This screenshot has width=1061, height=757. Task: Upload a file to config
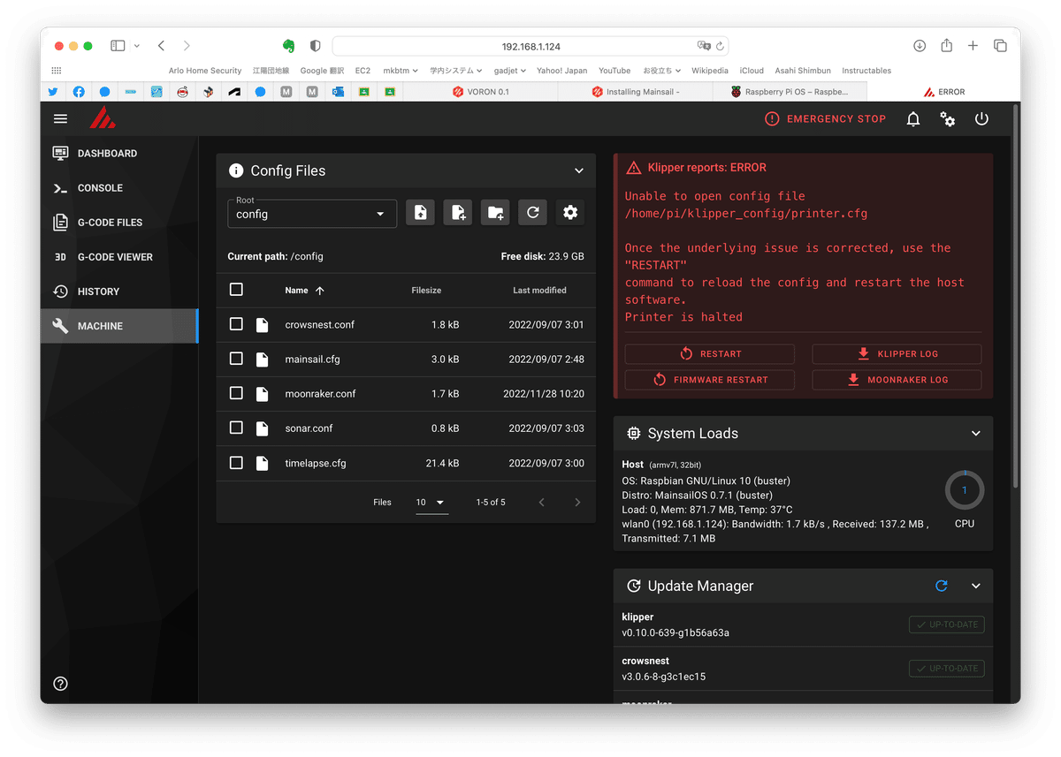[420, 213]
